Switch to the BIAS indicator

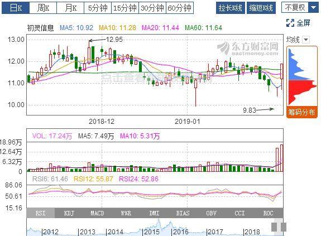tap(183, 213)
